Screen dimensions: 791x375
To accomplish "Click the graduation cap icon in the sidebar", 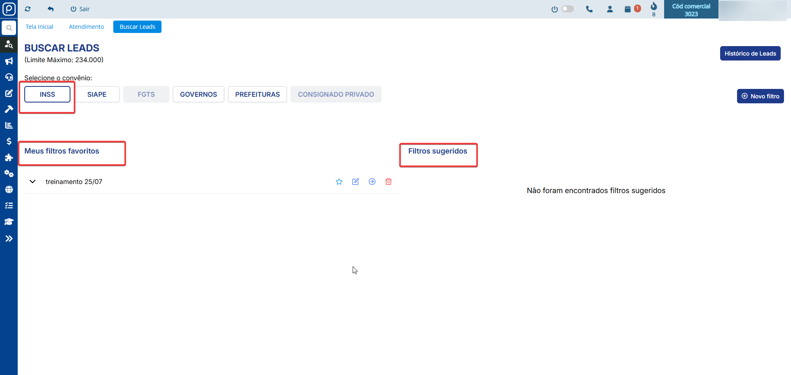I will point(9,222).
